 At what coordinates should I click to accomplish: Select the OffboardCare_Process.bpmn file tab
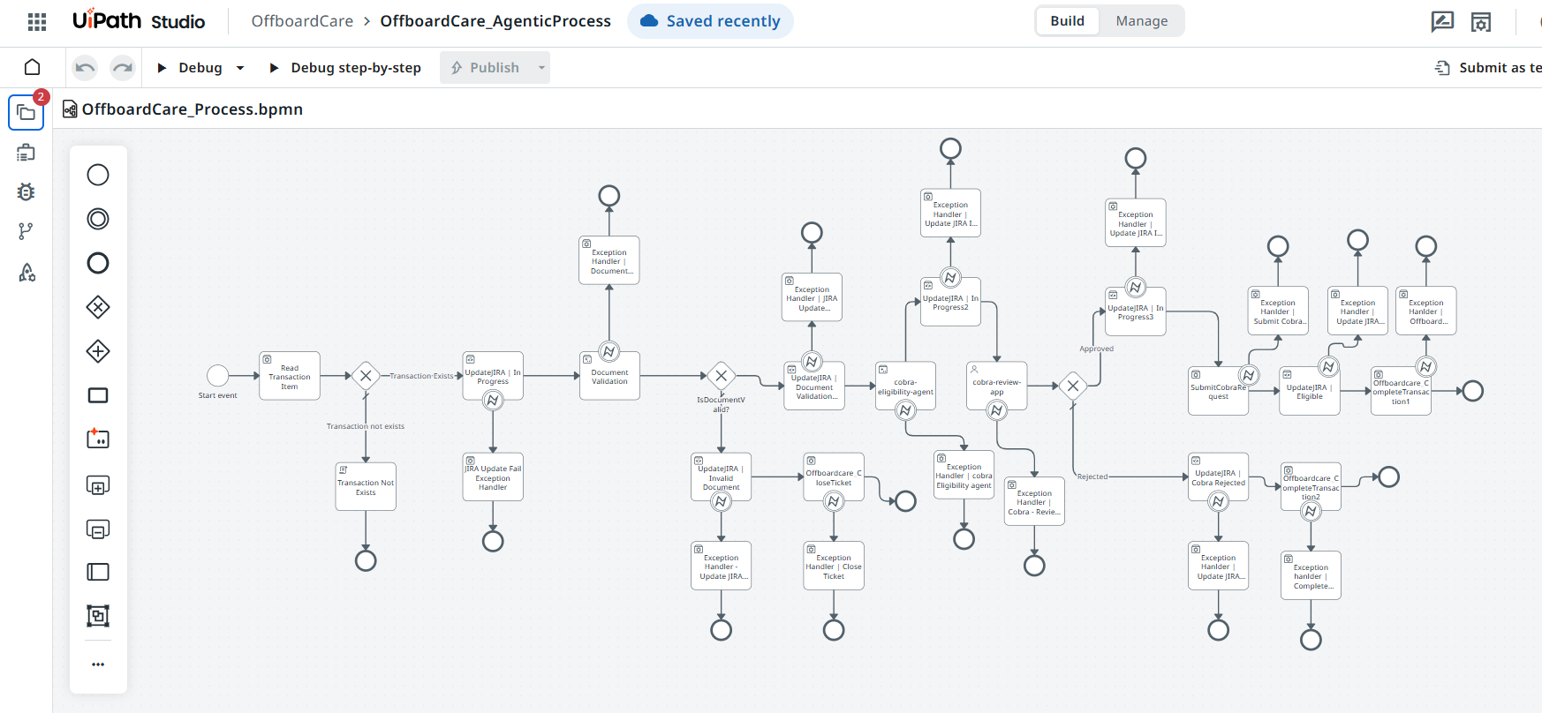(183, 109)
